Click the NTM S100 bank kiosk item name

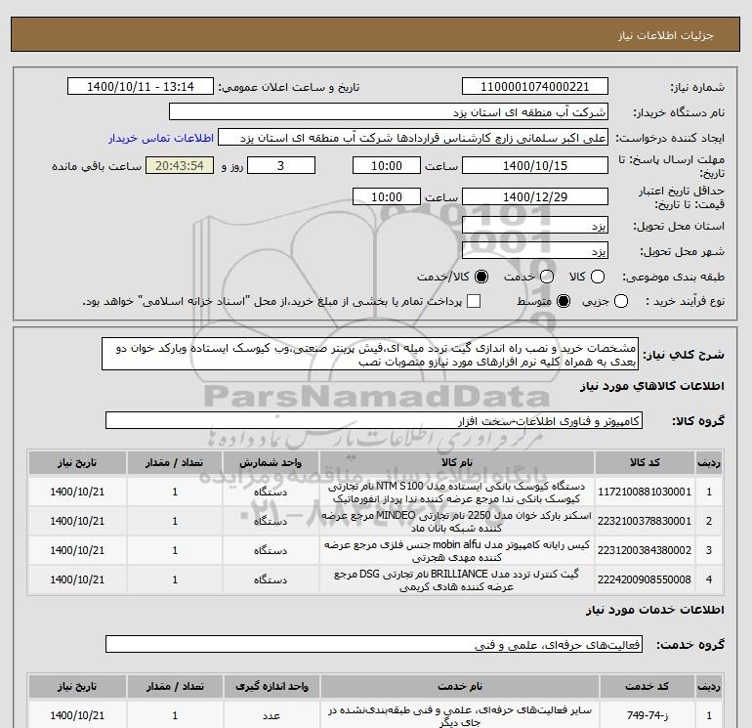(457, 492)
